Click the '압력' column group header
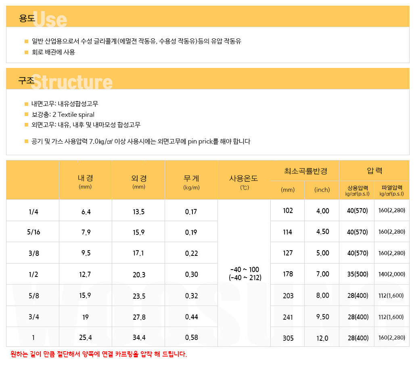416x365 pixels. tap(374, 171)
